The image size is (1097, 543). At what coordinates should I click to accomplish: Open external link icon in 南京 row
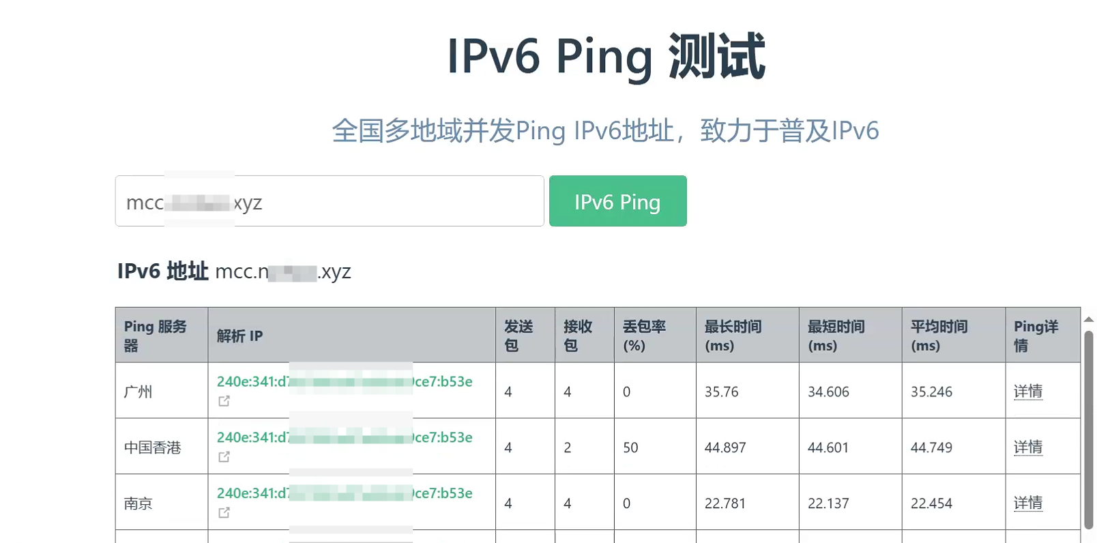click(224, 513)
